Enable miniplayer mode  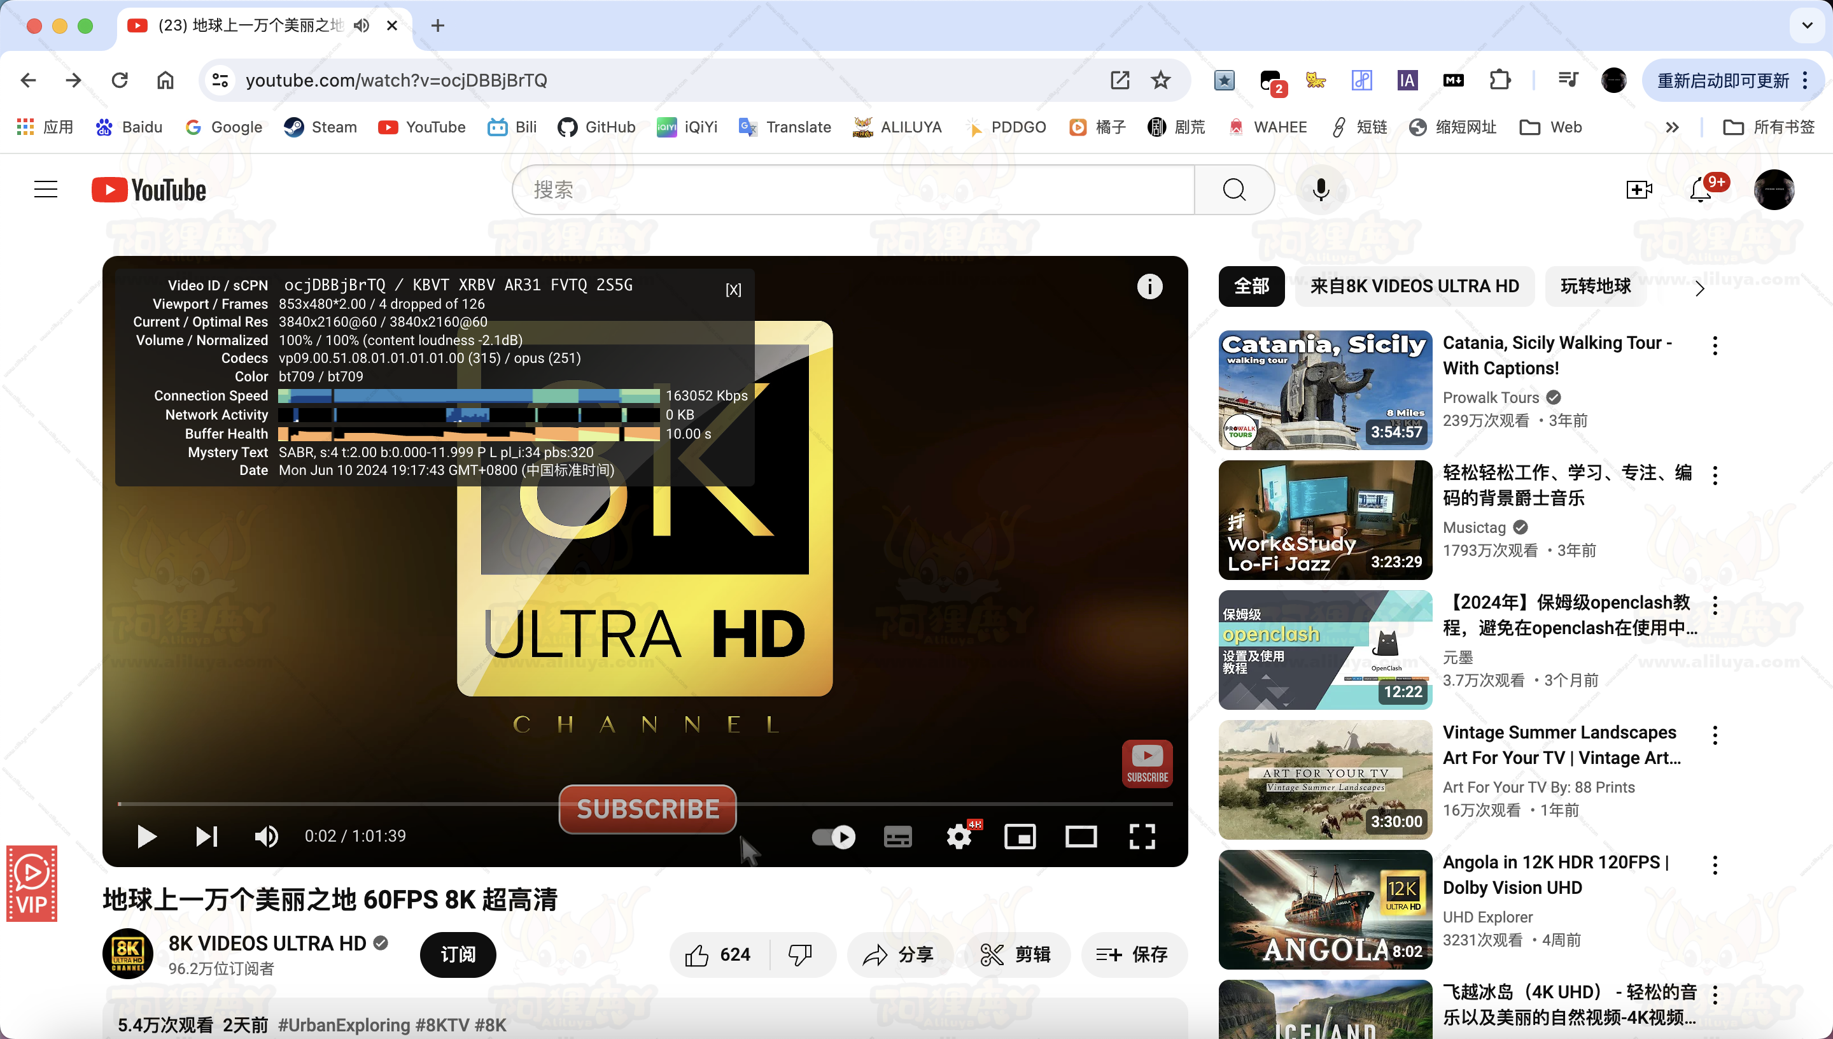pos(1020,837)
